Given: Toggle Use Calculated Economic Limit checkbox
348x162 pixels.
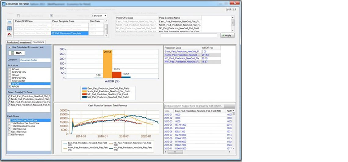Looking at the screenshot, I should coord(9,47).
